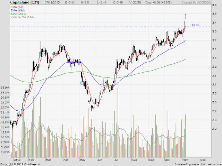Click the 30.8M volume axis label
Image resolution: width=222 pixels, height=166 pixels.
click(x=5, y=98)
